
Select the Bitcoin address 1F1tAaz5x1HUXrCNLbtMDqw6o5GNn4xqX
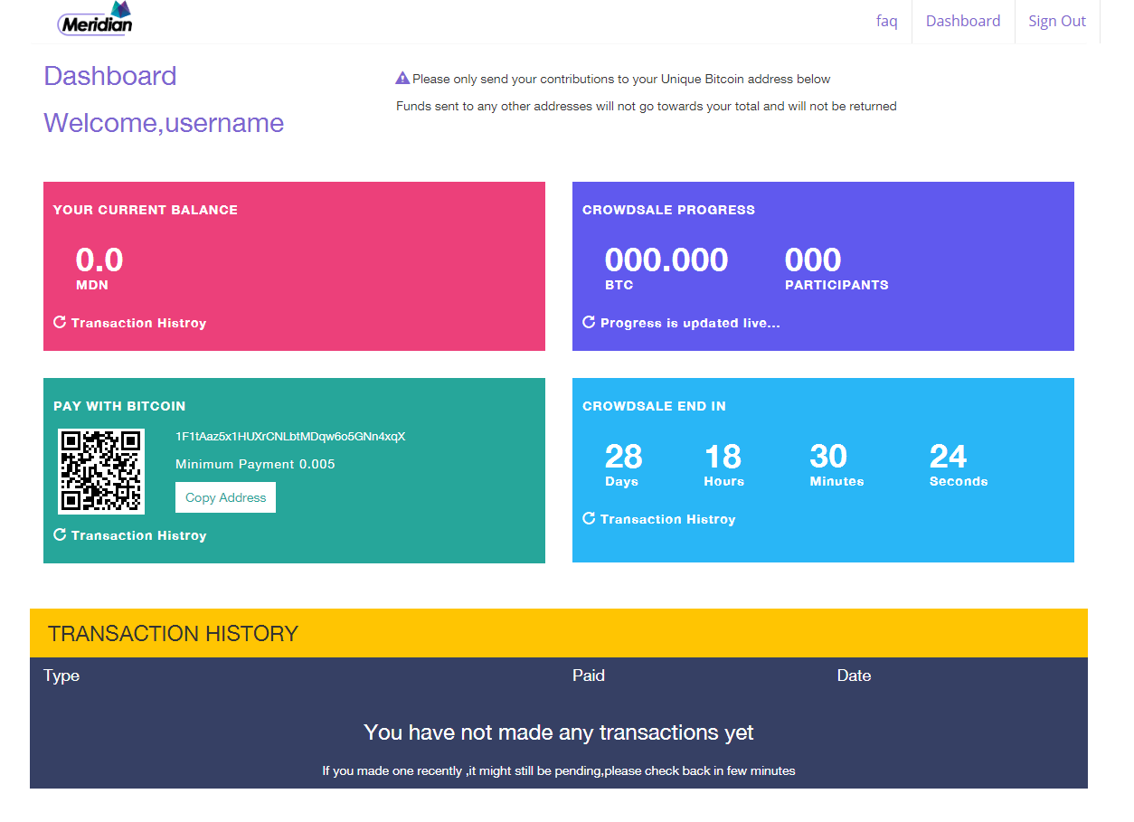pos(290,436)
